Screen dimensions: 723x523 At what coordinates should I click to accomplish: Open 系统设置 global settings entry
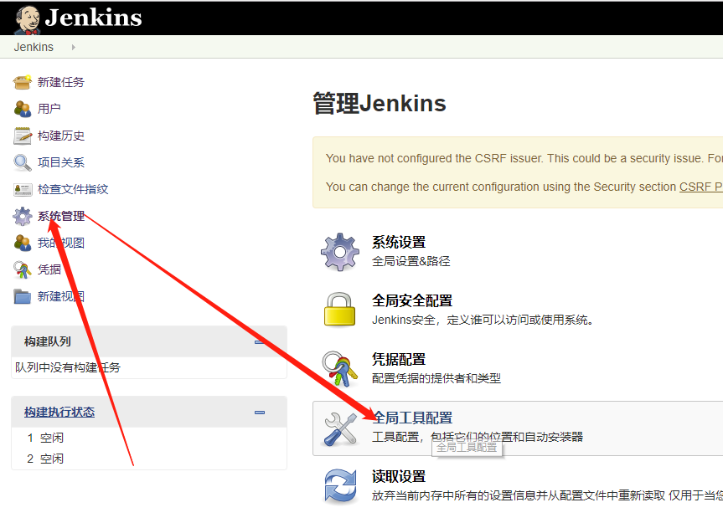(399, 243)
